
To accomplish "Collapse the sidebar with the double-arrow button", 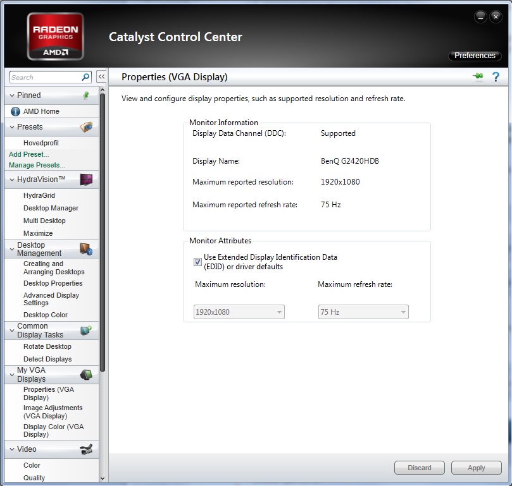I will click(x=101, y=76).
